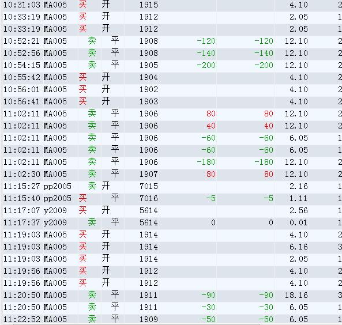
Task: Click the pp2005 price 7016 cell
Action: click(x=149, y=198)
